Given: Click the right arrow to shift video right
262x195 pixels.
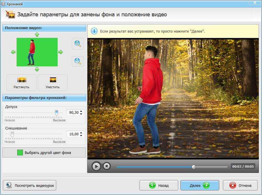Looking at the screenshot, I should click(x=61, y=52).
